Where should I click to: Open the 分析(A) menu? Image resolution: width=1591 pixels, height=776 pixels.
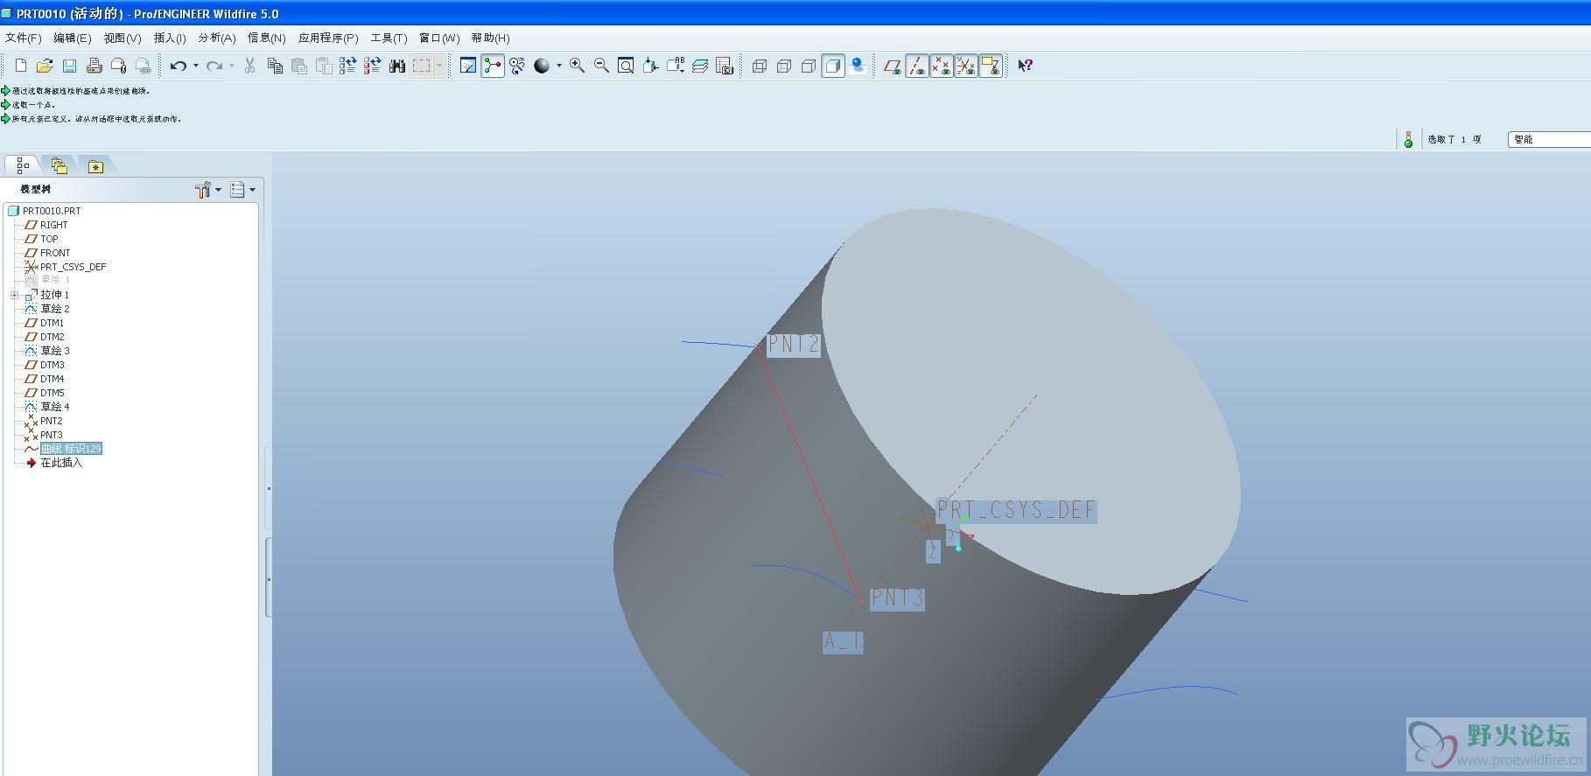tap(217, 38)
